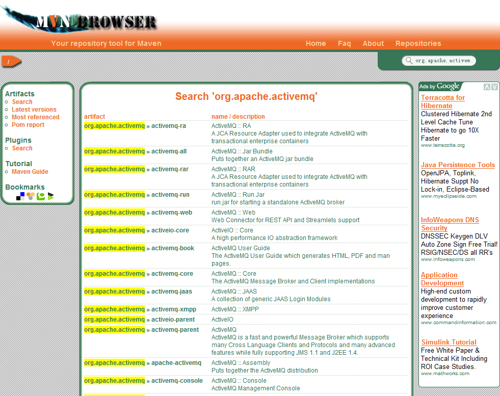
Task: Open the activemq-all artifact
Action: click(169, 151)
